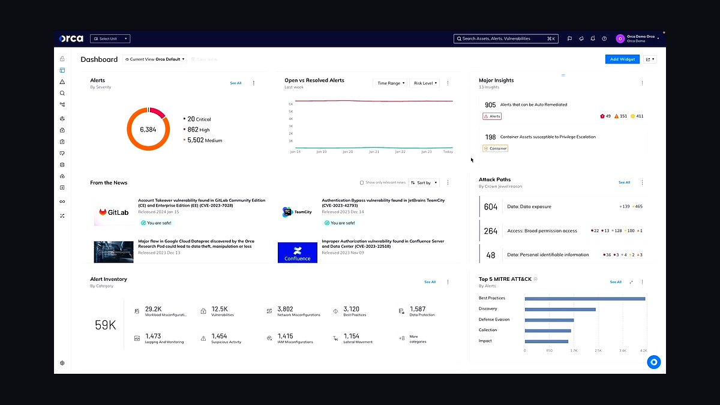Click the 12.5K Vulnerabilities category
Viewport: 720px width, 405px height.
[x=218, y=311]
